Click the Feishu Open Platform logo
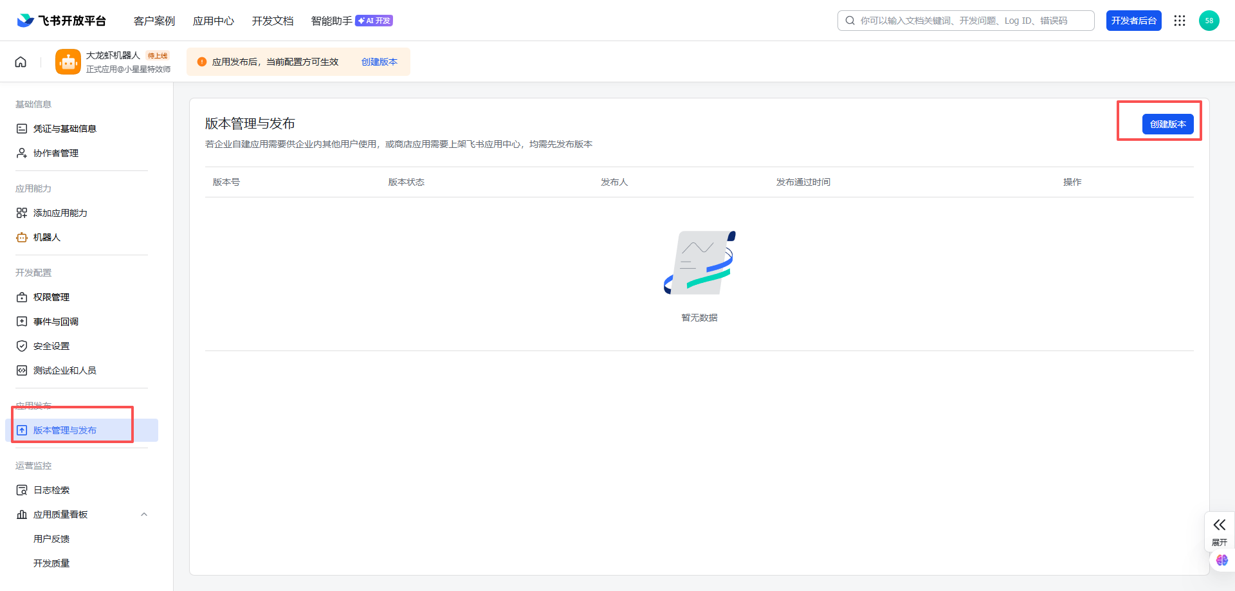1235x591 pixels. point(62,21)
